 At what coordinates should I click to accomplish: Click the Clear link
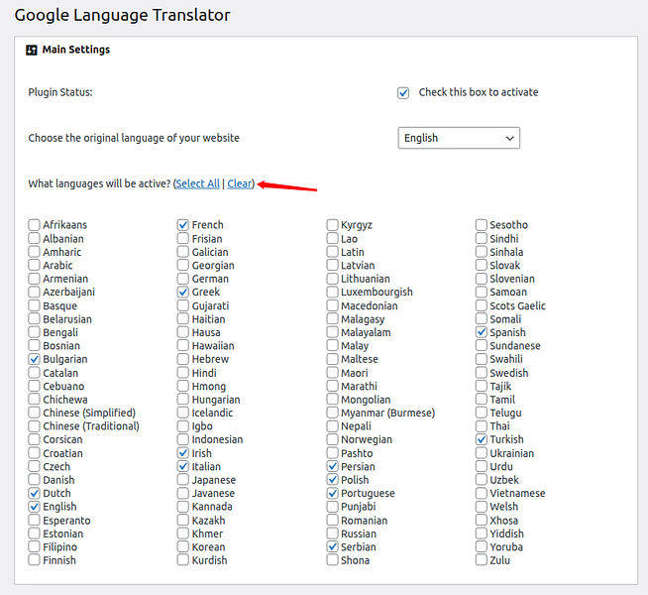239,183
